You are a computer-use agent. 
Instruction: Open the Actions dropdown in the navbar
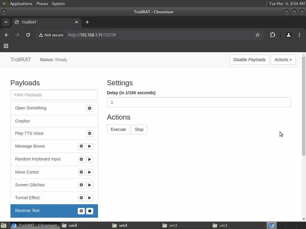[283, 60]
